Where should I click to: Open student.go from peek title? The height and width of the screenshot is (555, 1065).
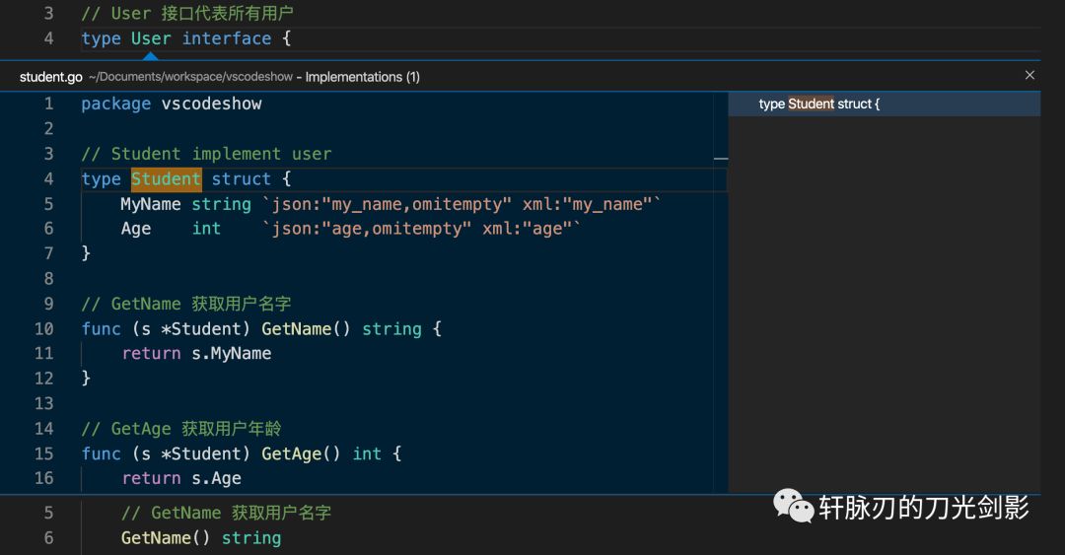(51, 77)
